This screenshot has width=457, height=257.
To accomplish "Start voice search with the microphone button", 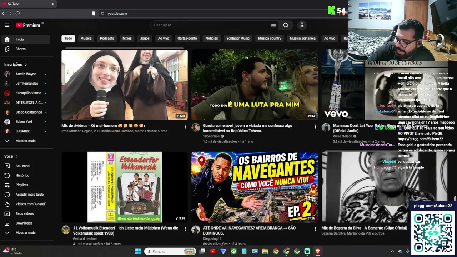I will point(302,25).
